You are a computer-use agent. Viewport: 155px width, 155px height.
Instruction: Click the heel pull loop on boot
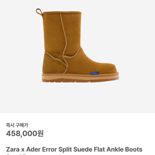tap(39, 12)
